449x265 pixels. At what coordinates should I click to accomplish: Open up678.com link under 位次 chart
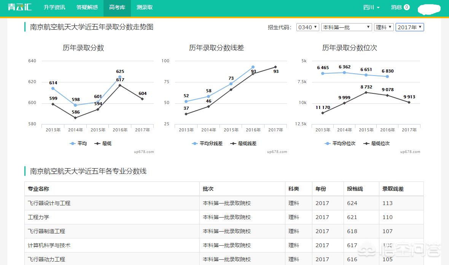click(x=410, y=151)
